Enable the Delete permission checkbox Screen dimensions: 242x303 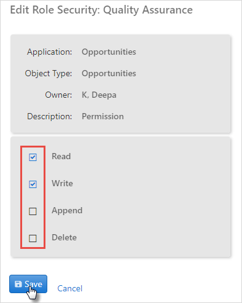(x=33, y=238)
